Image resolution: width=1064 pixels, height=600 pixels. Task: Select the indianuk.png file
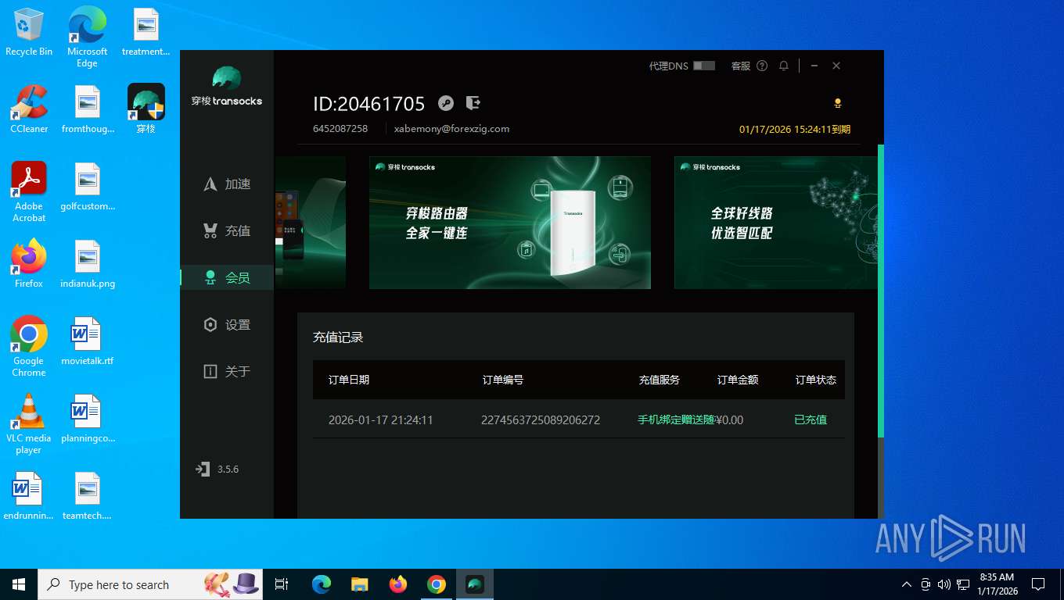click(88, 263)
